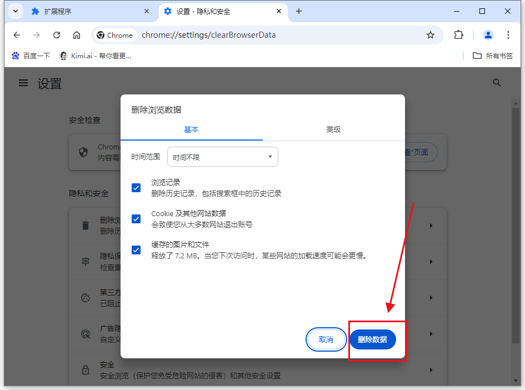Open the Kimi.ai bookmark
This screenshot has height=390, width=525.
coord(95,56)
